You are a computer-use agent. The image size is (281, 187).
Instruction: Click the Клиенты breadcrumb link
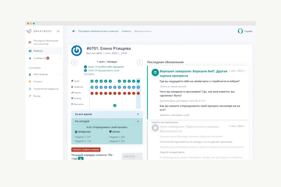127,31
